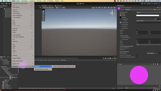Toggle the Specular Highlights checkbox
Image resolution: width=161 pixels, height=91 pixels.
[x=137, y=48]
